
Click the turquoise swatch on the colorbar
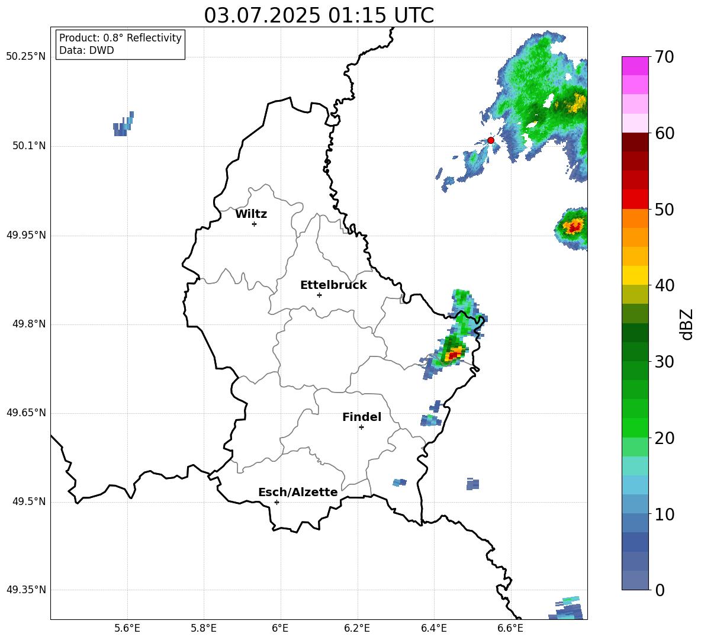(x=635, y=466)
